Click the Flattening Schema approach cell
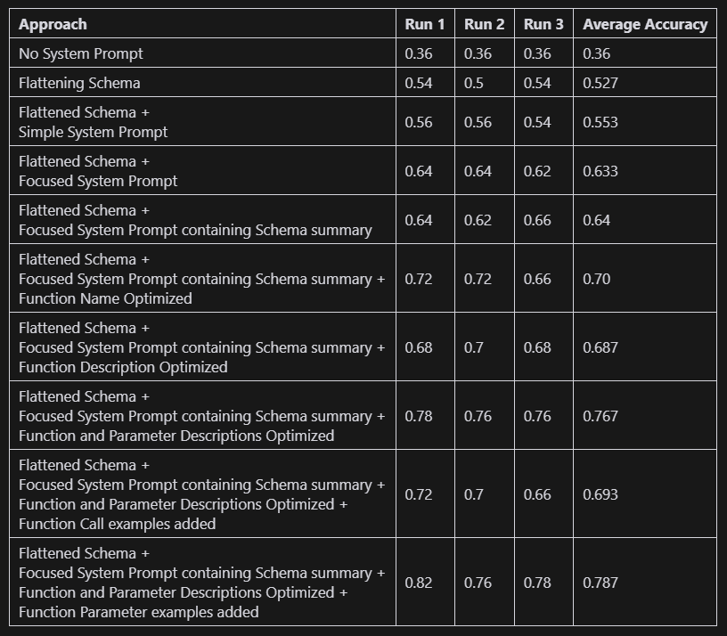This screenshot has width=727, height=636. [79, 84]
